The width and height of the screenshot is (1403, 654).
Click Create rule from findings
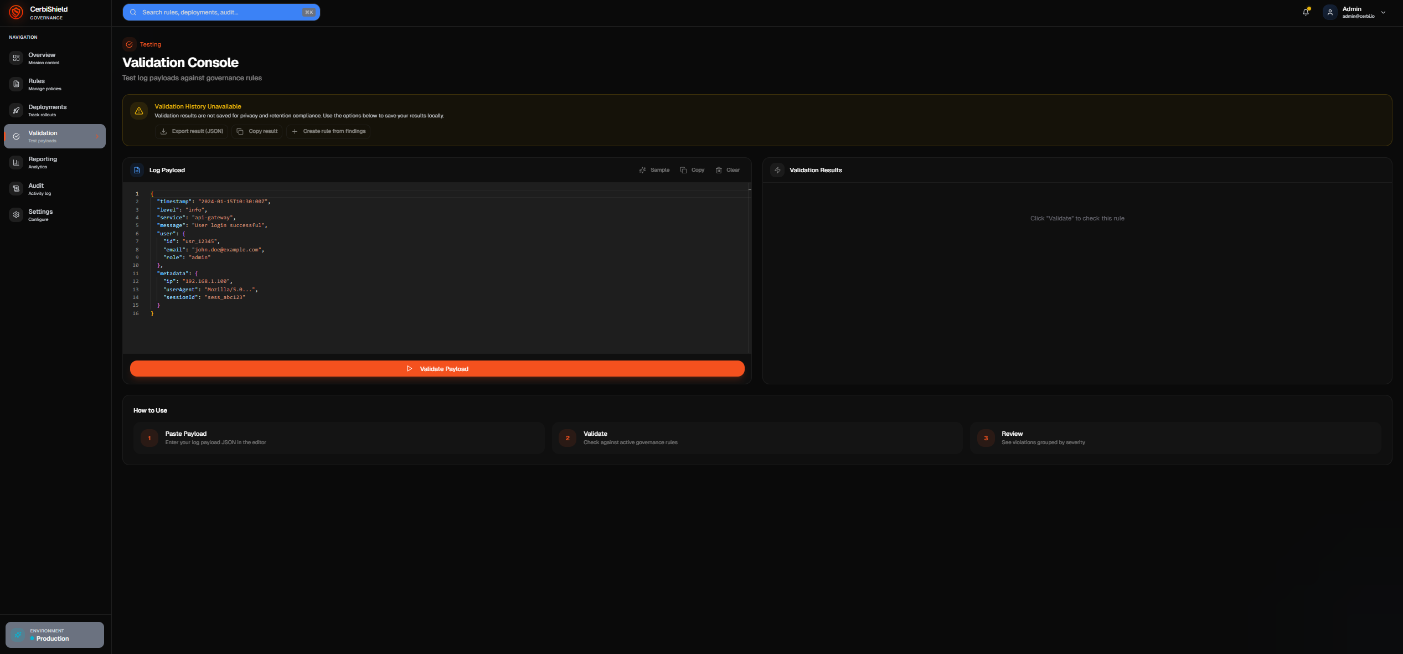(x=328, y=131)
